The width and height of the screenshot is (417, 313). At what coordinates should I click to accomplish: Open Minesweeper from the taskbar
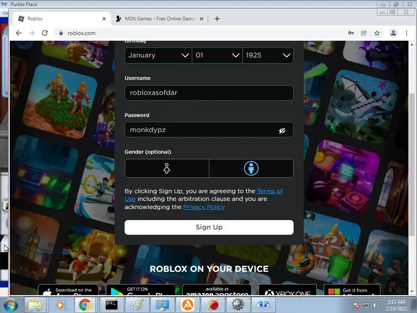tap(238, 305)
